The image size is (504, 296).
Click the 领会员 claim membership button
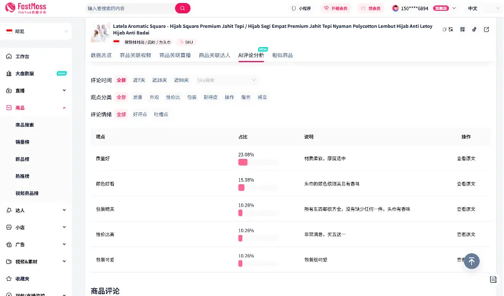pos(371,8)
